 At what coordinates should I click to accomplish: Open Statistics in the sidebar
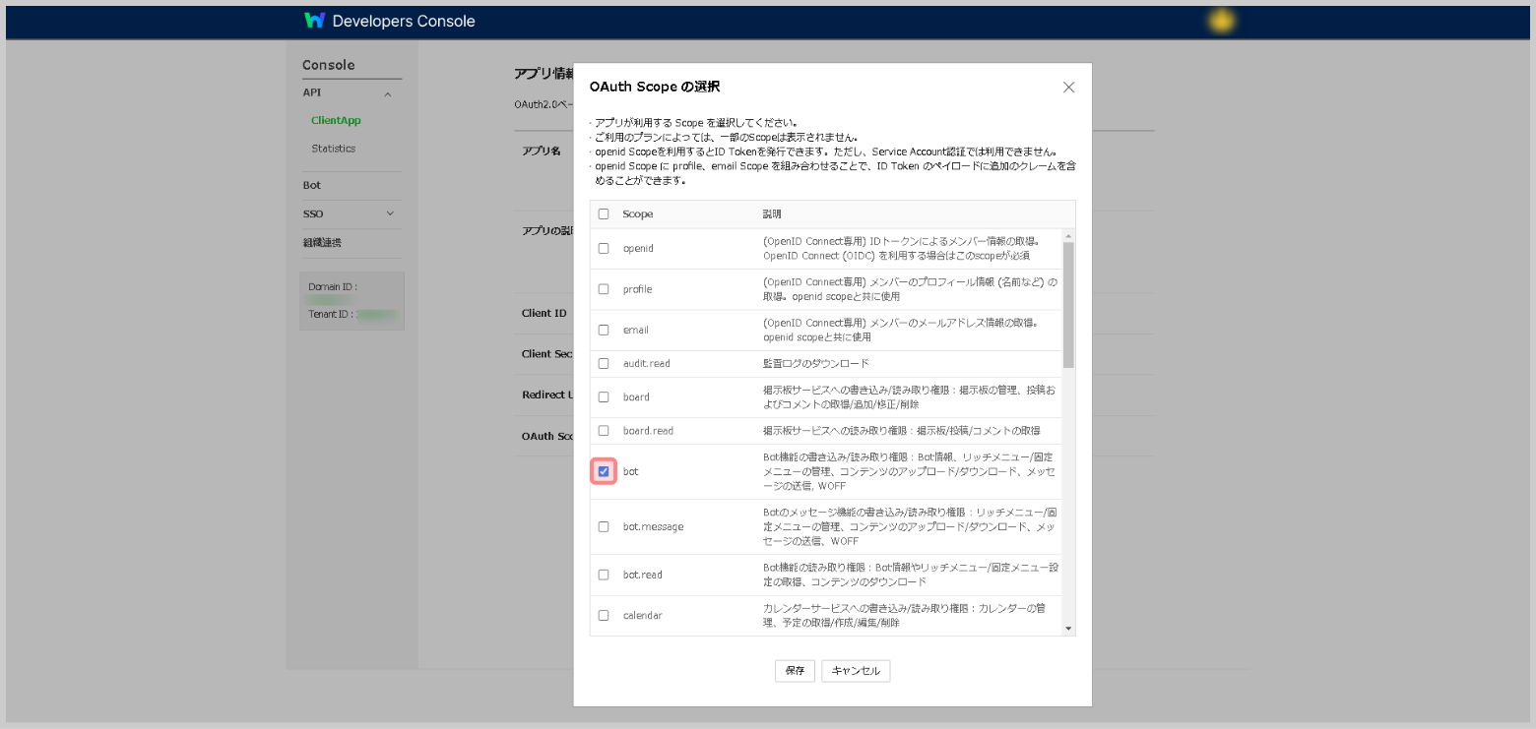coord(334,149)
